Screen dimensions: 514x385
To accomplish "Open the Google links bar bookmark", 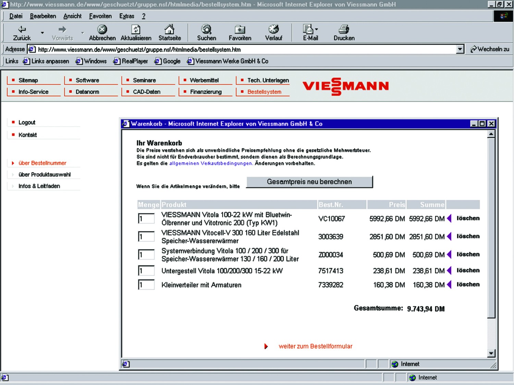I will [167, 61].
